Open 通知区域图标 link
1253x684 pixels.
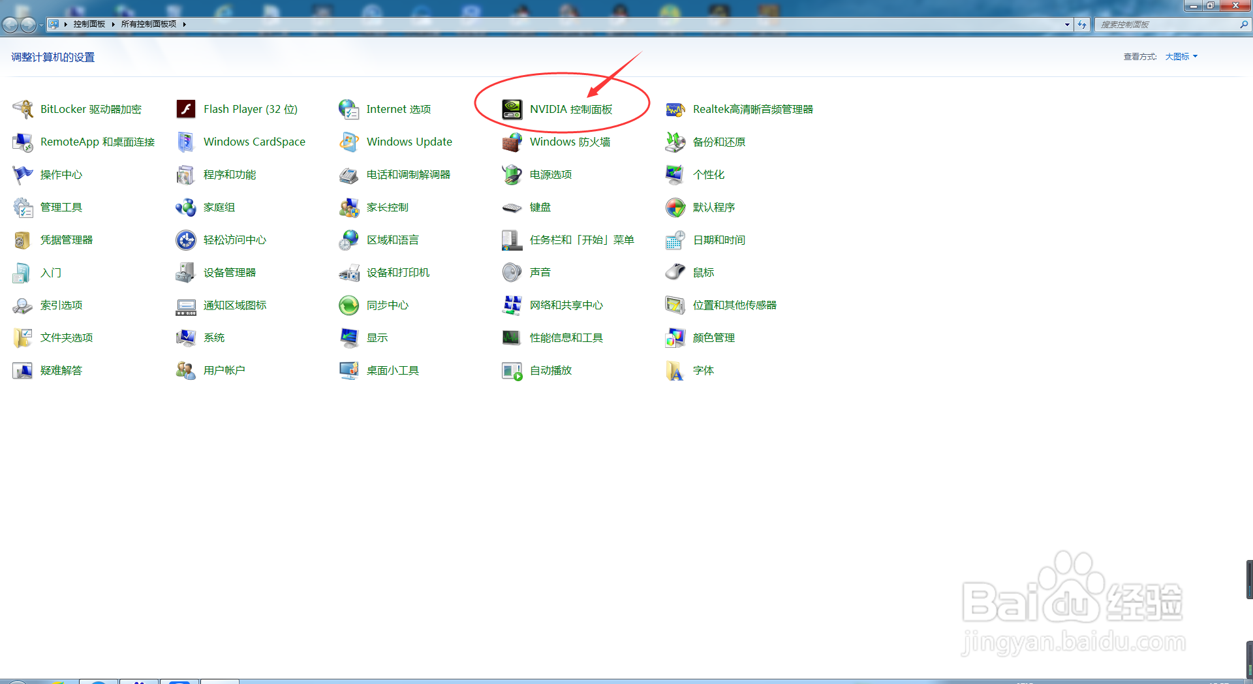coord(235,305)
